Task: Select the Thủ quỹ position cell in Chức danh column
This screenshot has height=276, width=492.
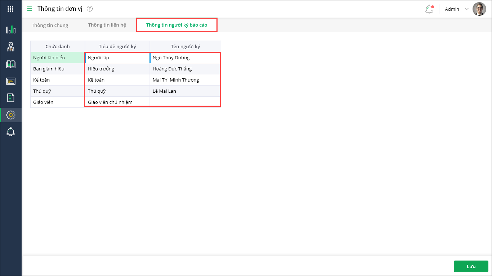Action: coord(58,91)
